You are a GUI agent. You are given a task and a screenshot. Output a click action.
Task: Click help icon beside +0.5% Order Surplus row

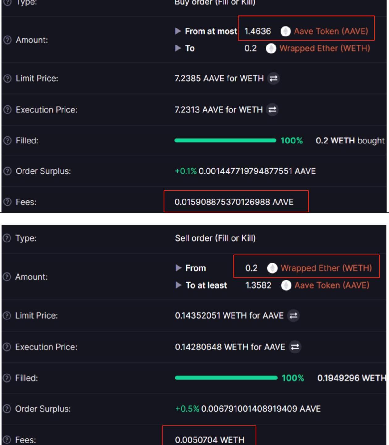pyautogui.click(x=7, y=409)
